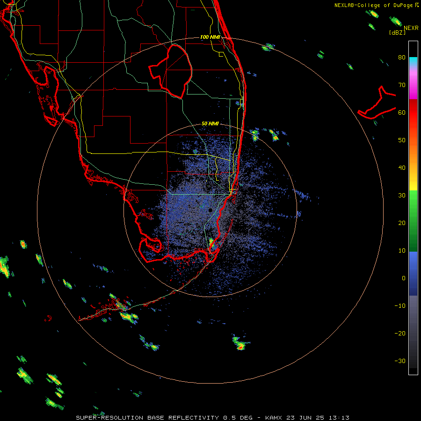Click the 80 value on the dBZ scale

tap(402, 58)
